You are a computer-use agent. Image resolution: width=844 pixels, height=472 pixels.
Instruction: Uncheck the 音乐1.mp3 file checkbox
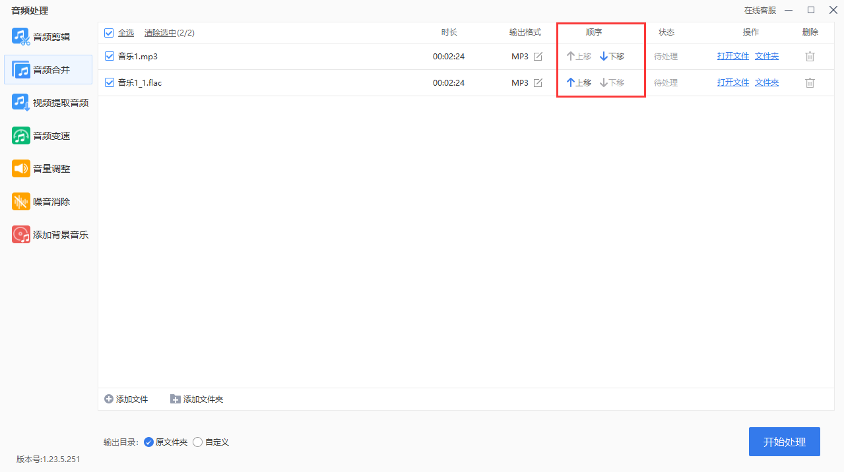[x=110, y=57]
